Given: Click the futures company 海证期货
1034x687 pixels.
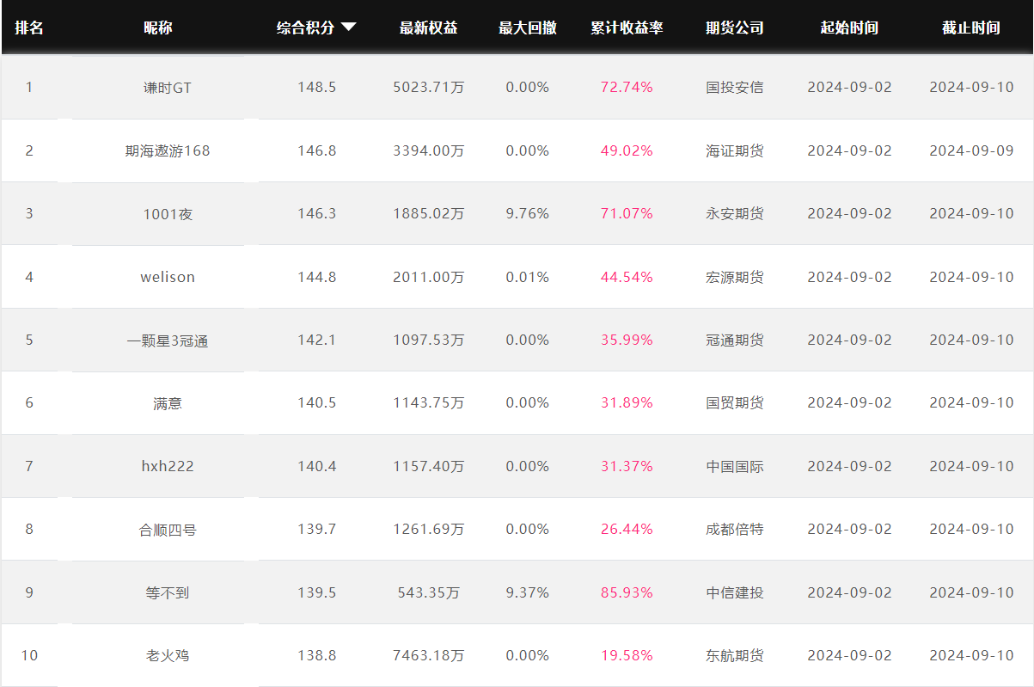Looking at the screenshot, I should tap(735, 150).
